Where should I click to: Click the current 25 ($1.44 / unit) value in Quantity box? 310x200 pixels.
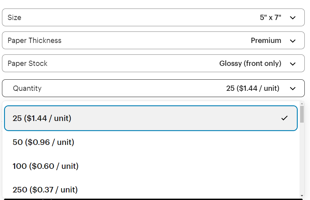coord(252,89)
